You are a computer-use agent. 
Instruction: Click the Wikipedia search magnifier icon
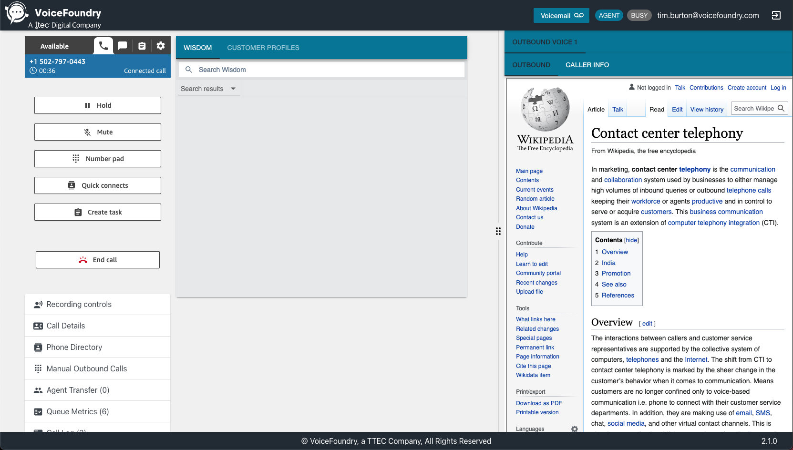781,108
